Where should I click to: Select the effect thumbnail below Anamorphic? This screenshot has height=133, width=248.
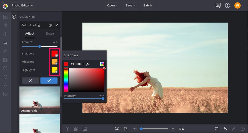(40, 124)
